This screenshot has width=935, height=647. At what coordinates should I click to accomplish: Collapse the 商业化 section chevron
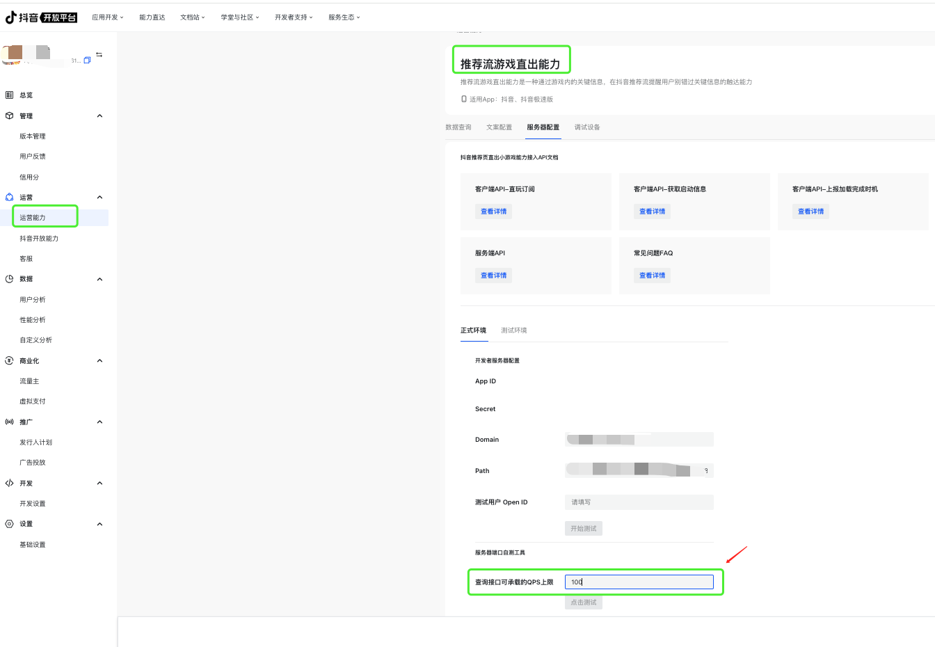click(99, 360)
